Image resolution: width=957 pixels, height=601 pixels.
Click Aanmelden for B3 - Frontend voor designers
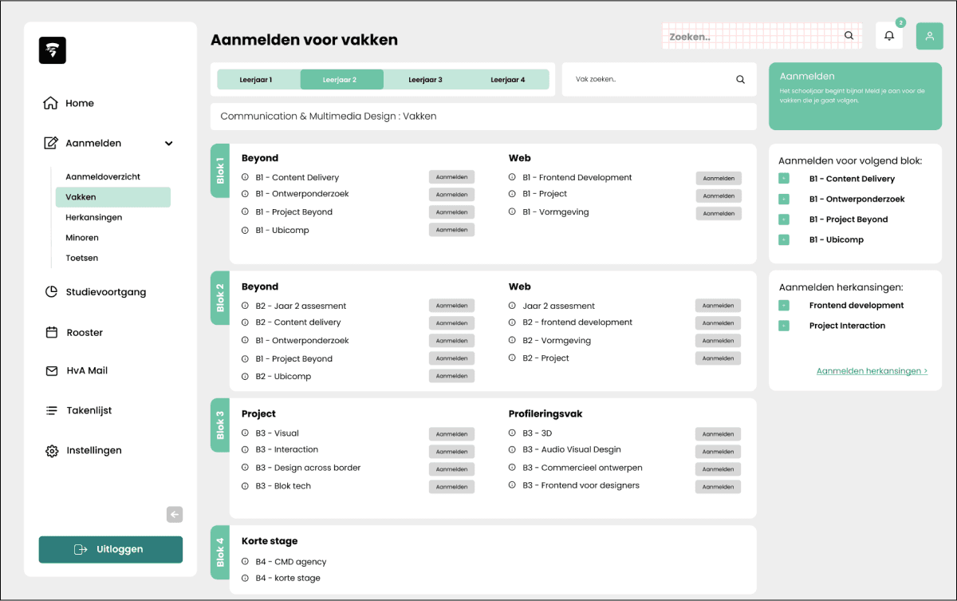coord(719,487)
